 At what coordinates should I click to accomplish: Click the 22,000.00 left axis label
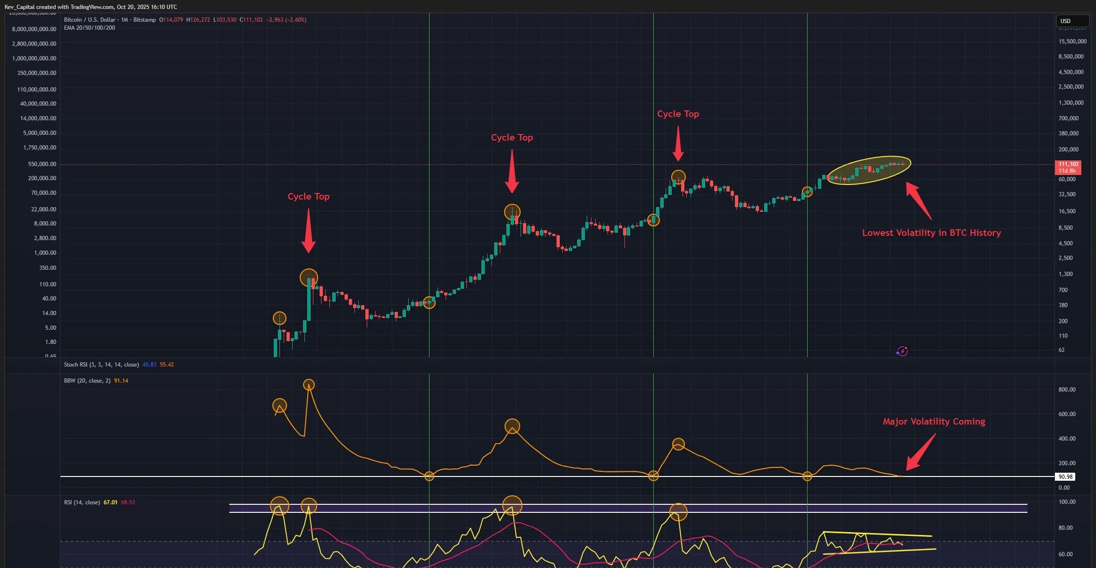pos(43,209)
